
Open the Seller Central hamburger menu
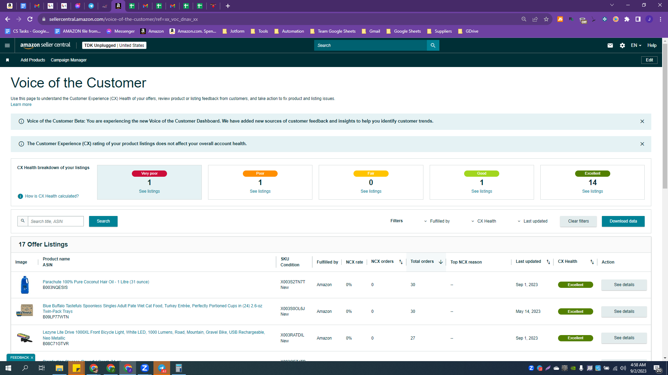7,45
